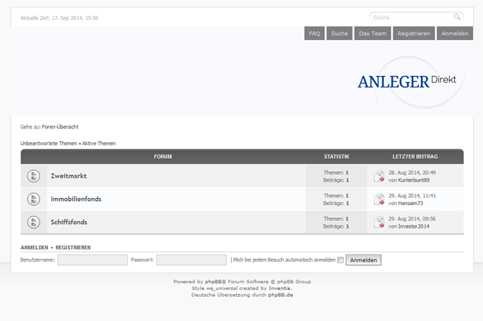This screenshot has height=321, width=483.
Task: View latest post icon in Zweitmarkt row
Action: (x=379, y=176)
